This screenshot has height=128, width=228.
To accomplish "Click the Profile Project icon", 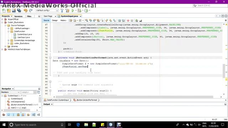I will 86,10.
